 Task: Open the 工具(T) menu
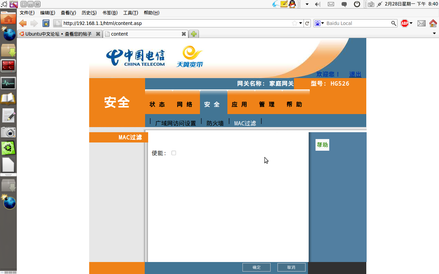click(131, 13)
